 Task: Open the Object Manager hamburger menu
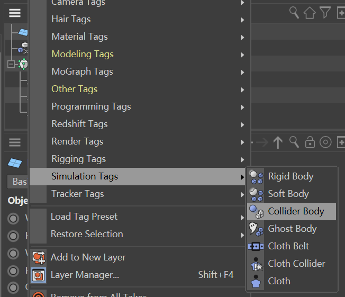coord(15,13)
